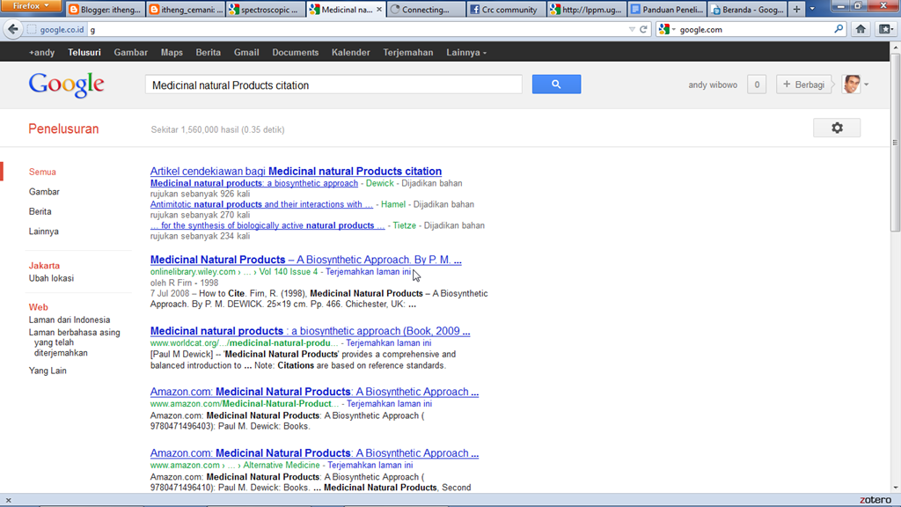Open Gambar in the Google bar
Viewport: 901px width, 507px height.
pos(130,52)
